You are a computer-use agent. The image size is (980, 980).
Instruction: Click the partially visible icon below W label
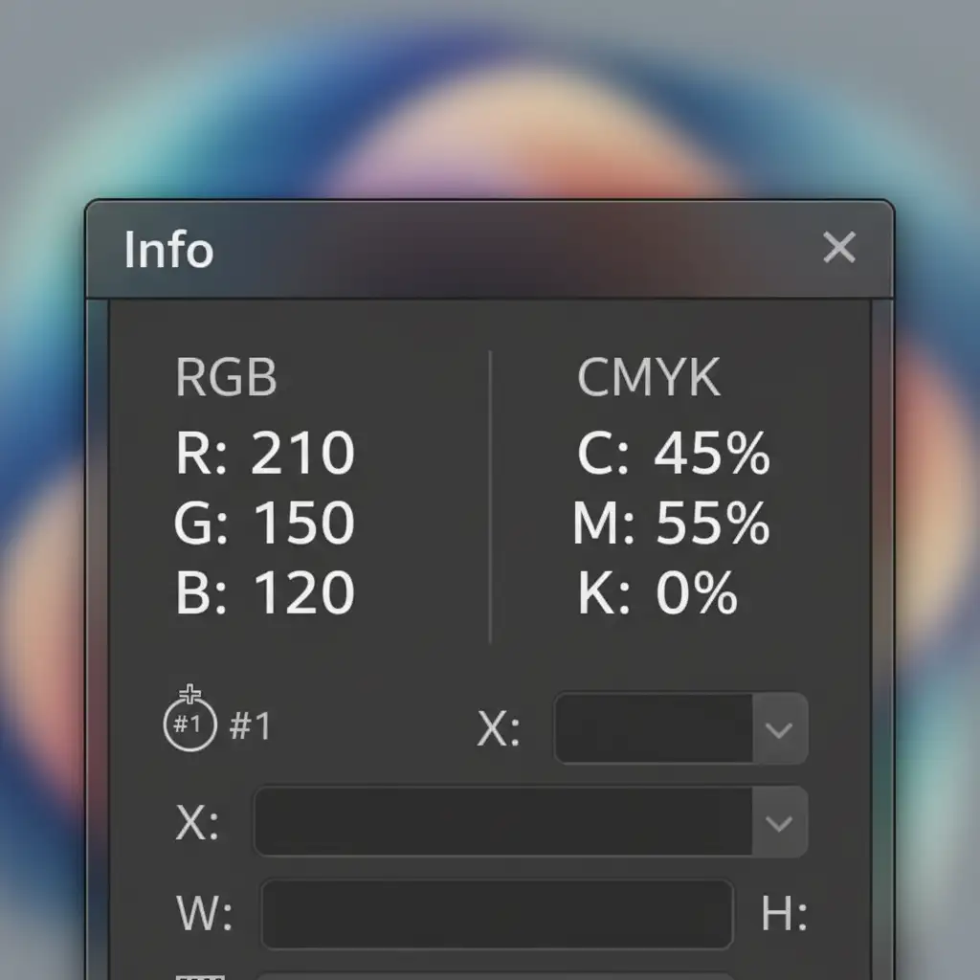click(x=199, y=975)
